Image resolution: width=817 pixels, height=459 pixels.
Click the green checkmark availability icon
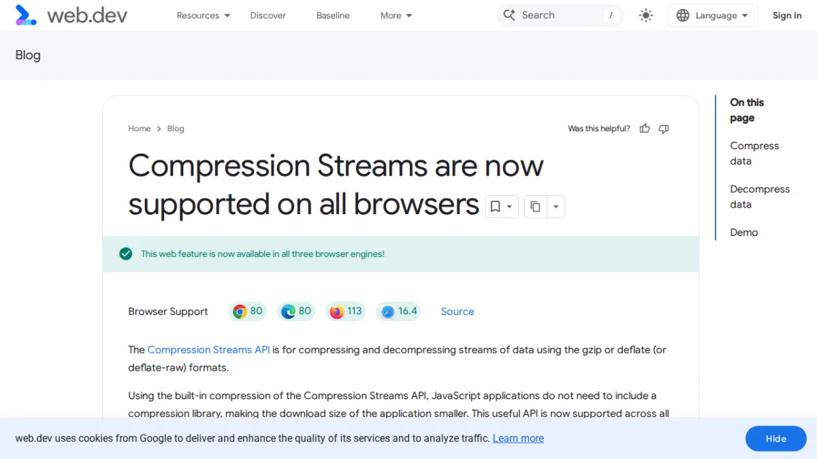pyautogui.click(x=125, y=254)
